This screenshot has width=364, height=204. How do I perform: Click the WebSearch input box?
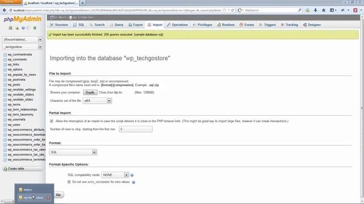[x=271, y=10]
